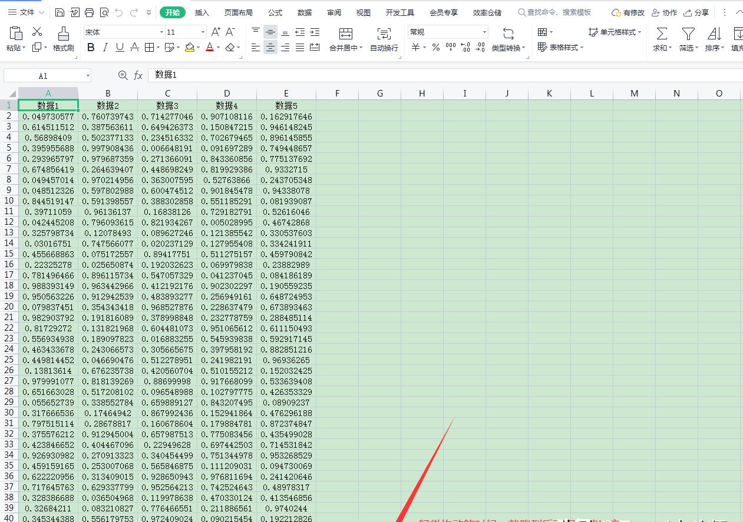Increase indent icon

pos(315,32)
